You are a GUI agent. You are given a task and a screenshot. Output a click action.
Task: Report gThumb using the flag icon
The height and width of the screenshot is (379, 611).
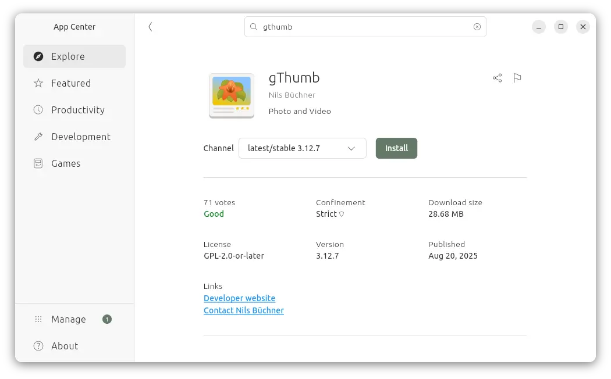click(517, 78)
